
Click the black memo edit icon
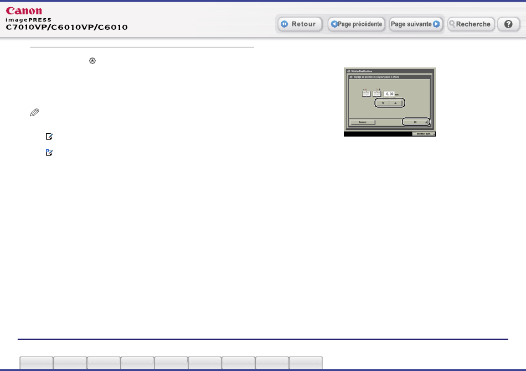(x=49, y=136)
